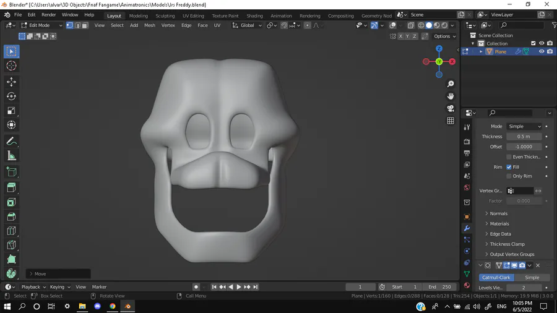
Task: Uncheck the Rim Fill checkbox
Action: tap(509, 167)
